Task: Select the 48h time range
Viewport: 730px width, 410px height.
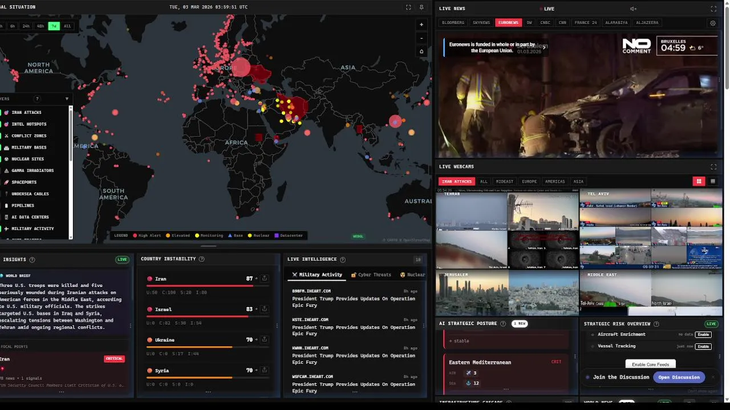Action: [40, 26]
